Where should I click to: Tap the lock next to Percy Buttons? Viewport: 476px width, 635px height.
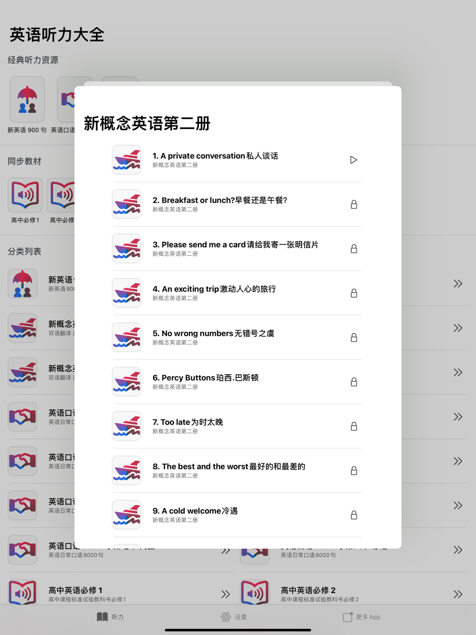point(354,382)
